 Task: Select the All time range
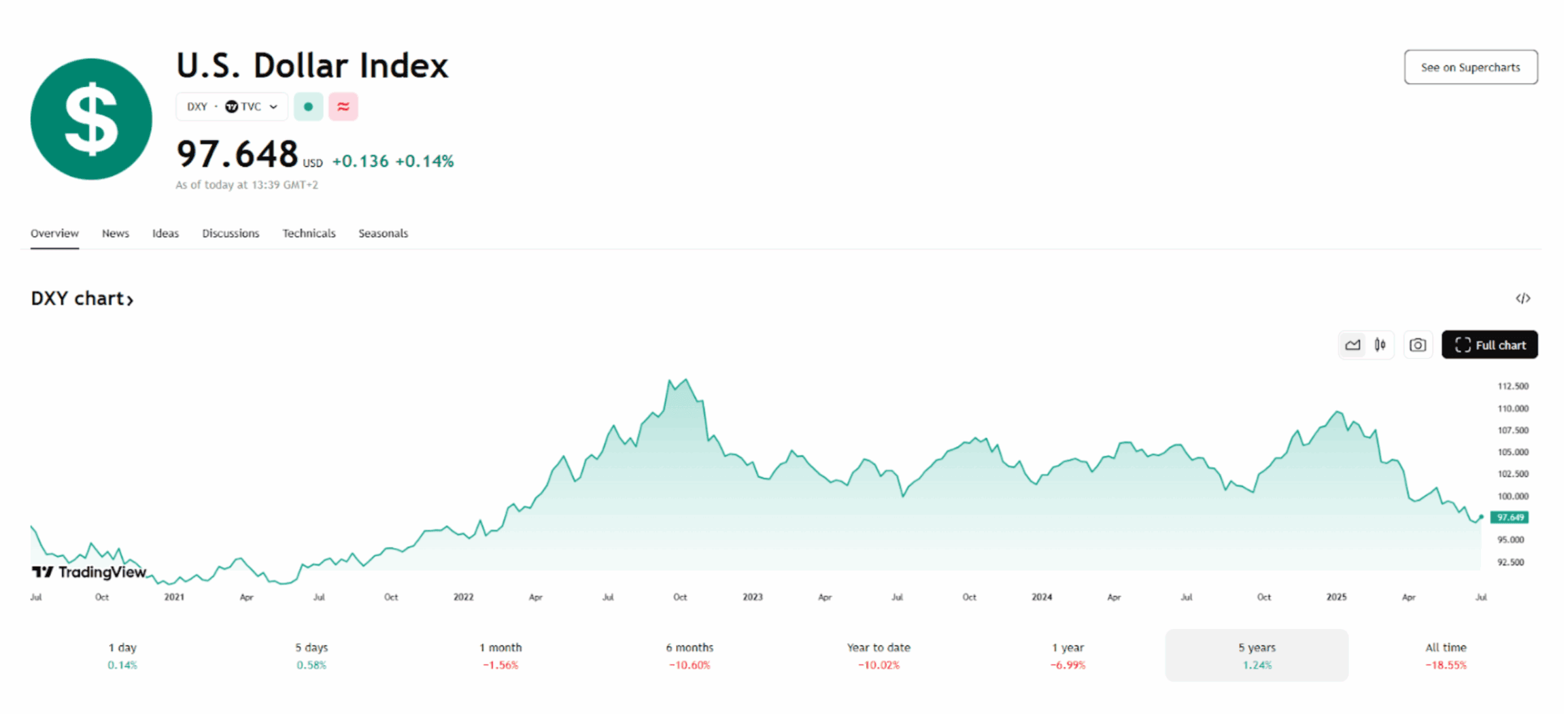1446,656
